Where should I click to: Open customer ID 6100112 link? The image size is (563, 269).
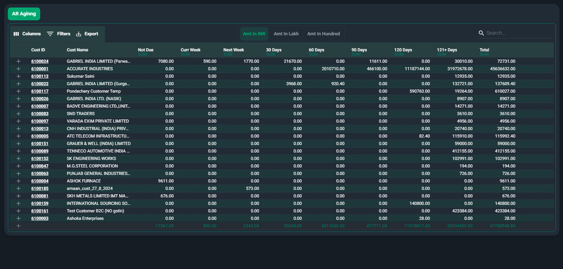point(40,76)
